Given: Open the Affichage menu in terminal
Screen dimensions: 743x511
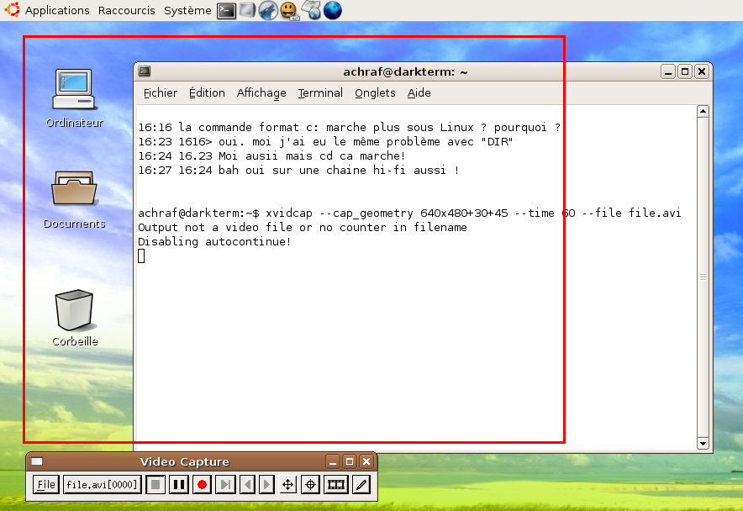Looking at the screenshot, I should pyautogui.click(x=261, y=93).
